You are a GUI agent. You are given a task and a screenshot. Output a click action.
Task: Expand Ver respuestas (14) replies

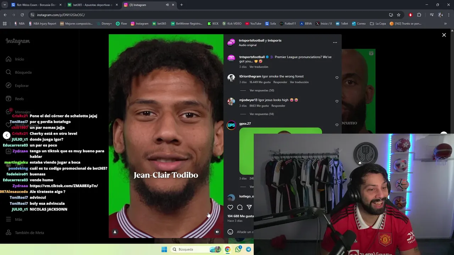pos(262,114)
